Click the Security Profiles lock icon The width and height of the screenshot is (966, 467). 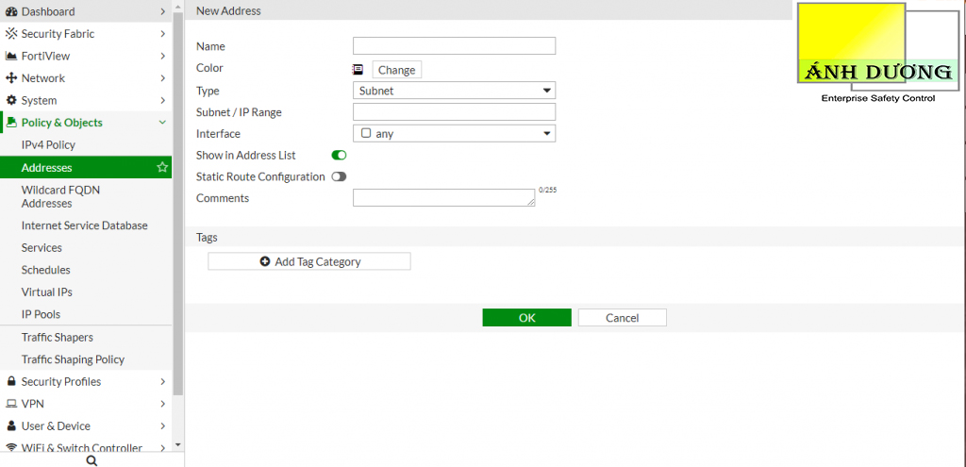point(11,381)
